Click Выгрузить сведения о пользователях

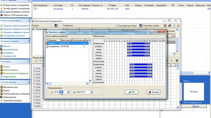(x=16, y=32)
